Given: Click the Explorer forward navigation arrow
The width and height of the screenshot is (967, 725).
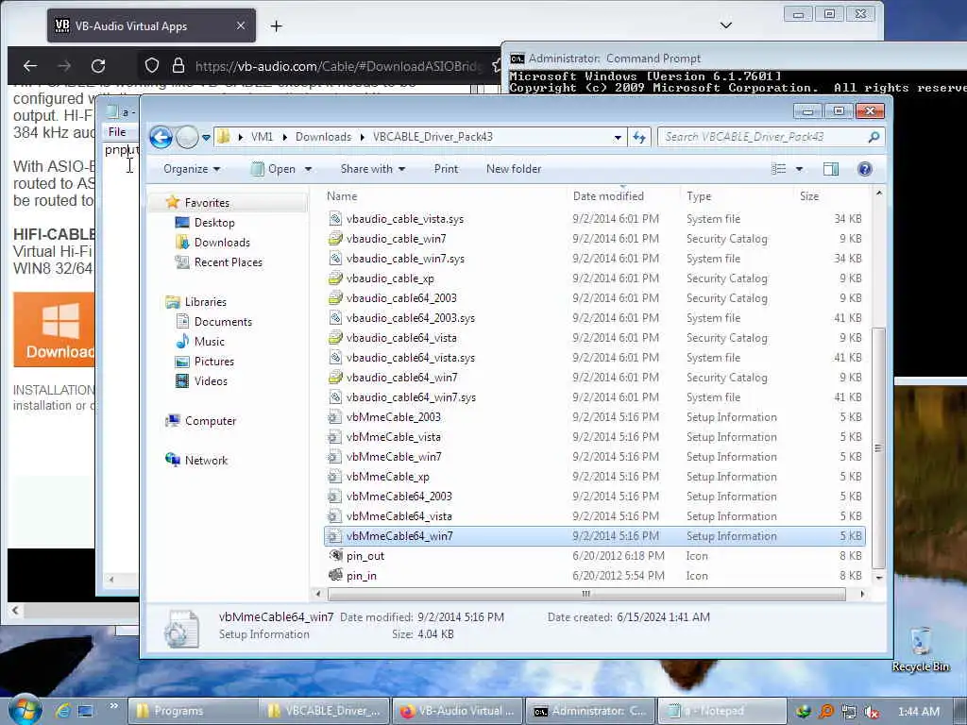Looking at the screenshot, I should click(187, 137).
